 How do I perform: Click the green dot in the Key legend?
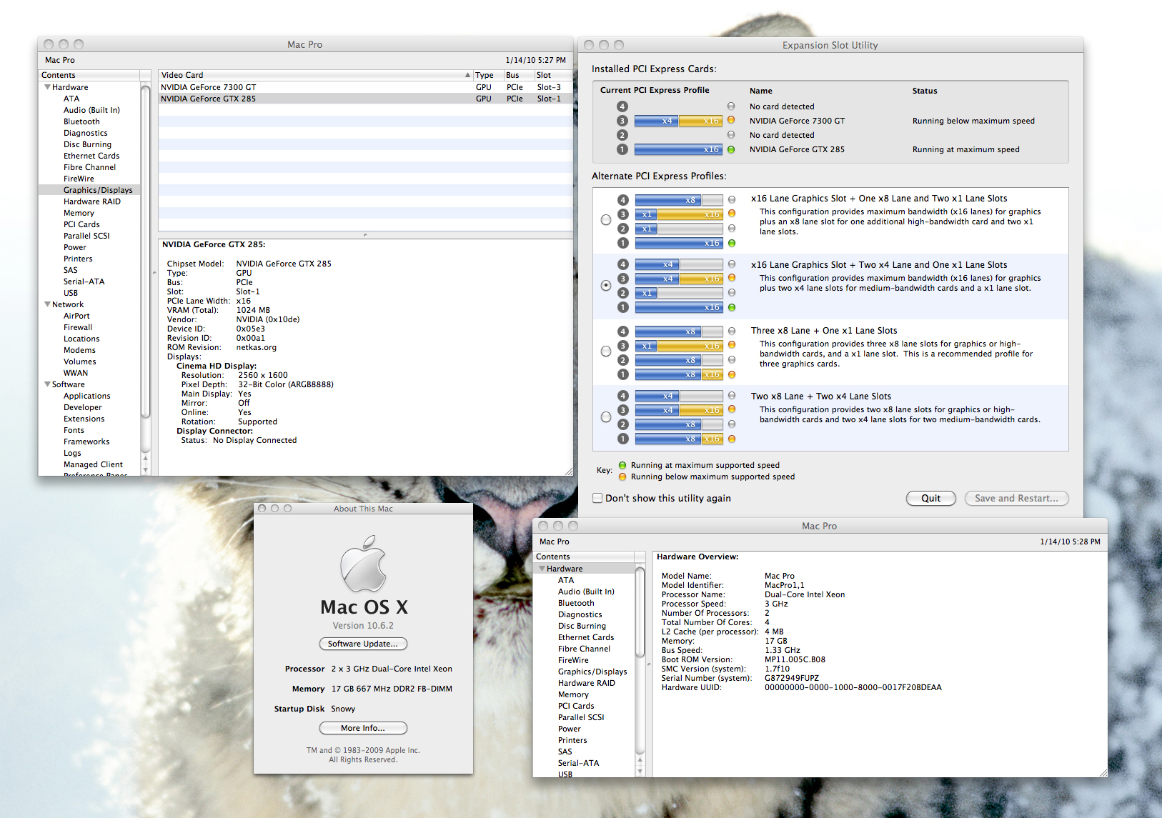pyautogui.click(x=622, y=465)
